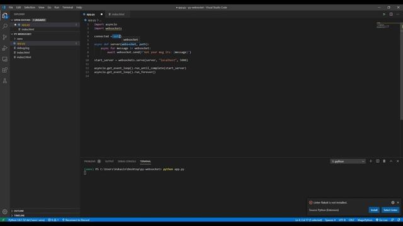
Task: Switch to the Debug Console tab
Action: click(127, 161)
